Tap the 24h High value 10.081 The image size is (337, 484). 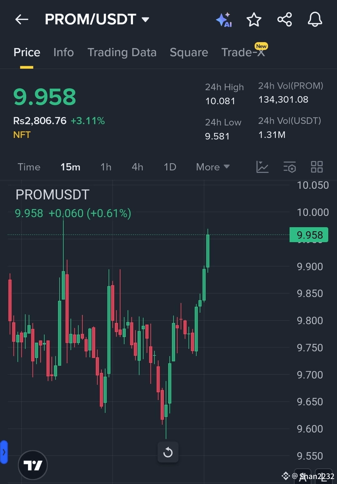pos(220,101)
